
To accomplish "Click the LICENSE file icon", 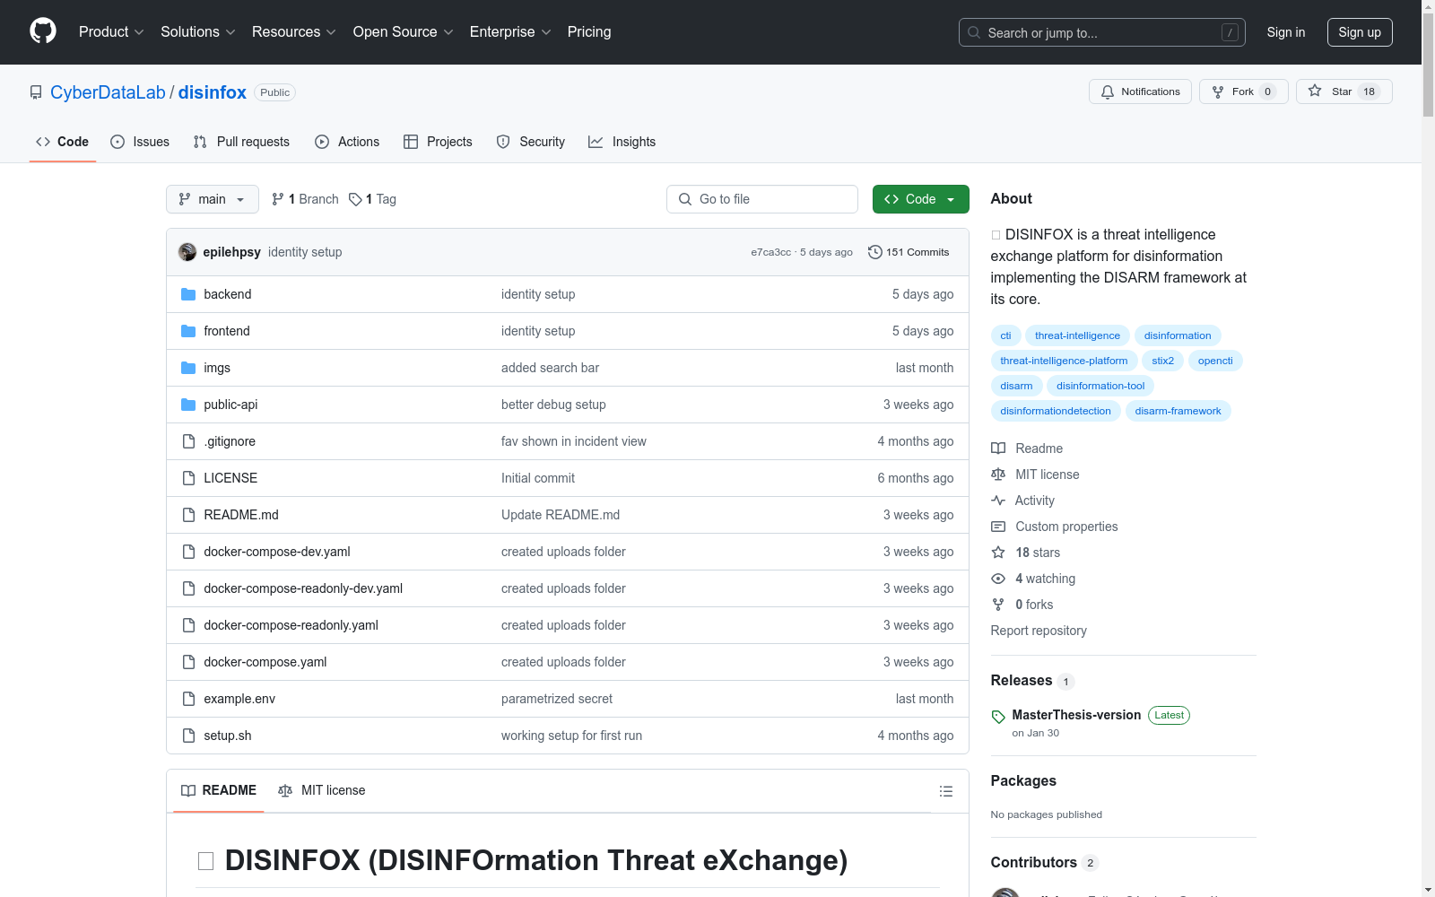I will click(x=188, y=478).
